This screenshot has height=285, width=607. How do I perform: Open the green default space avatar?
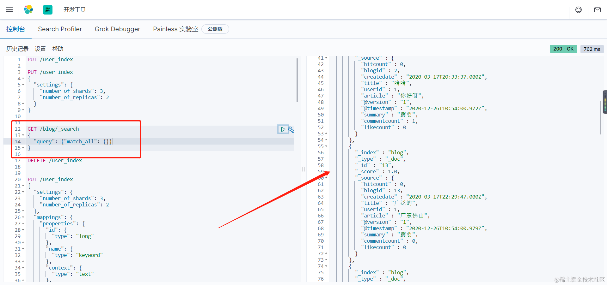click(x=48, y=10)
